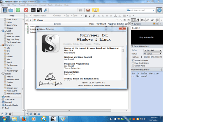Enter full screen composition mode
This screenshot has height=122, width=206.
39,10
